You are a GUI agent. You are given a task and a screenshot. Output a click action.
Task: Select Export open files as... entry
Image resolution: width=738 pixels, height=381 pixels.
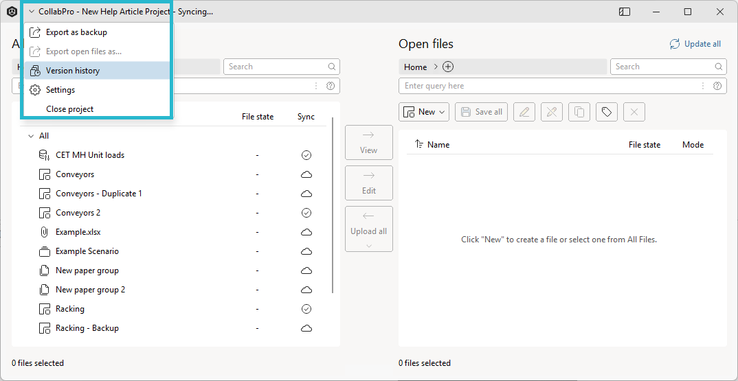tap(97, 51)
